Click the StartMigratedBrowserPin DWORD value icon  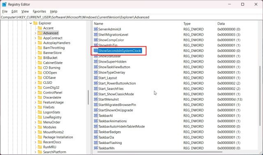pyautogui.click(x=96, y=105)
